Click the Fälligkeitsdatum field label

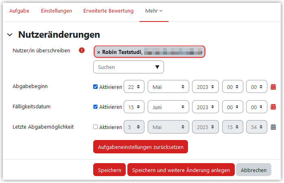(31, 107)
